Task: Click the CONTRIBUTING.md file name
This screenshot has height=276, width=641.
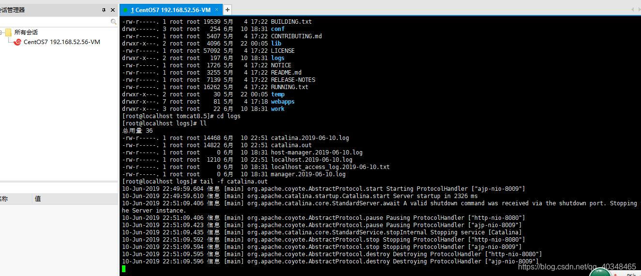Action: [296, 36]
